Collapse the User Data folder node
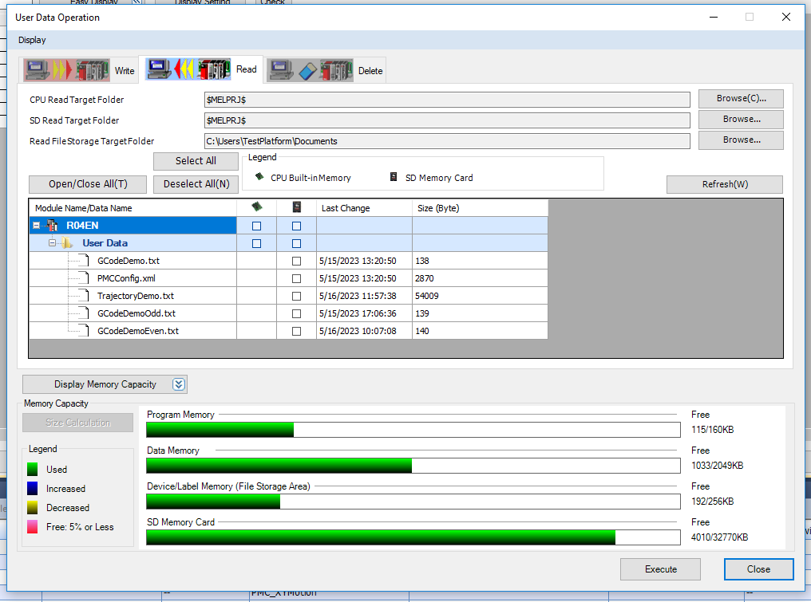 (x=53, y=243)
